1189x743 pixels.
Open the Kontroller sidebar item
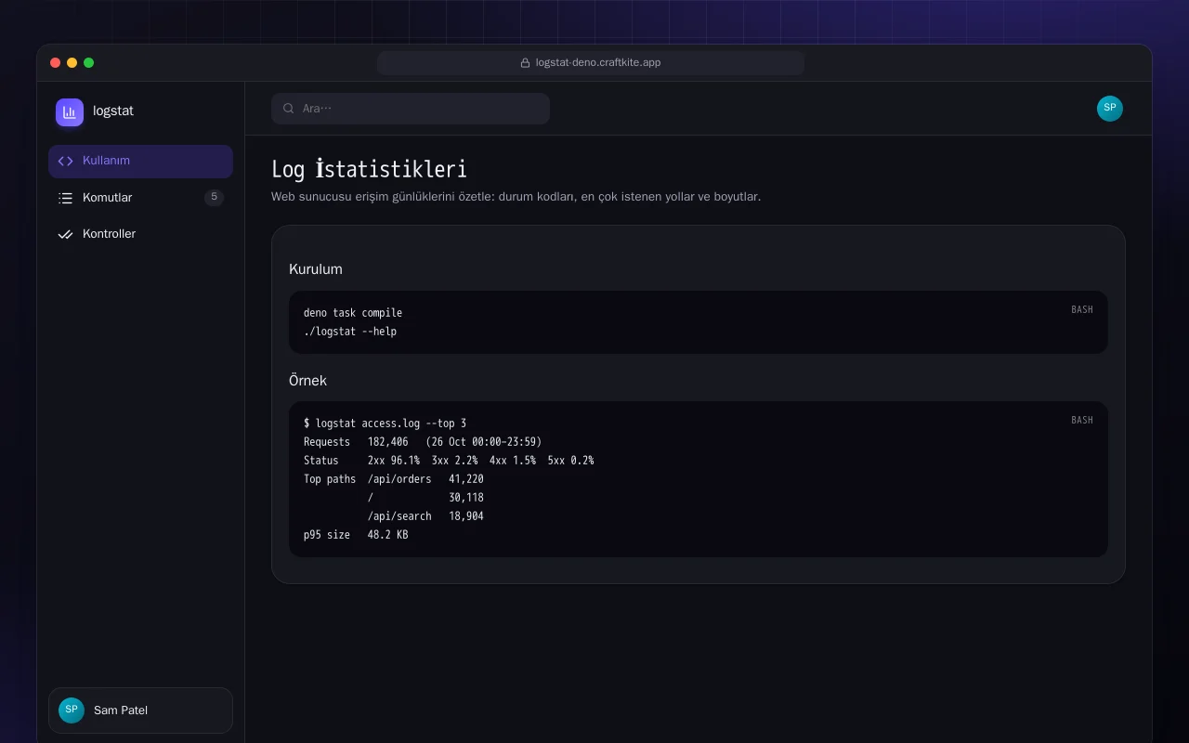pos(140,234)
